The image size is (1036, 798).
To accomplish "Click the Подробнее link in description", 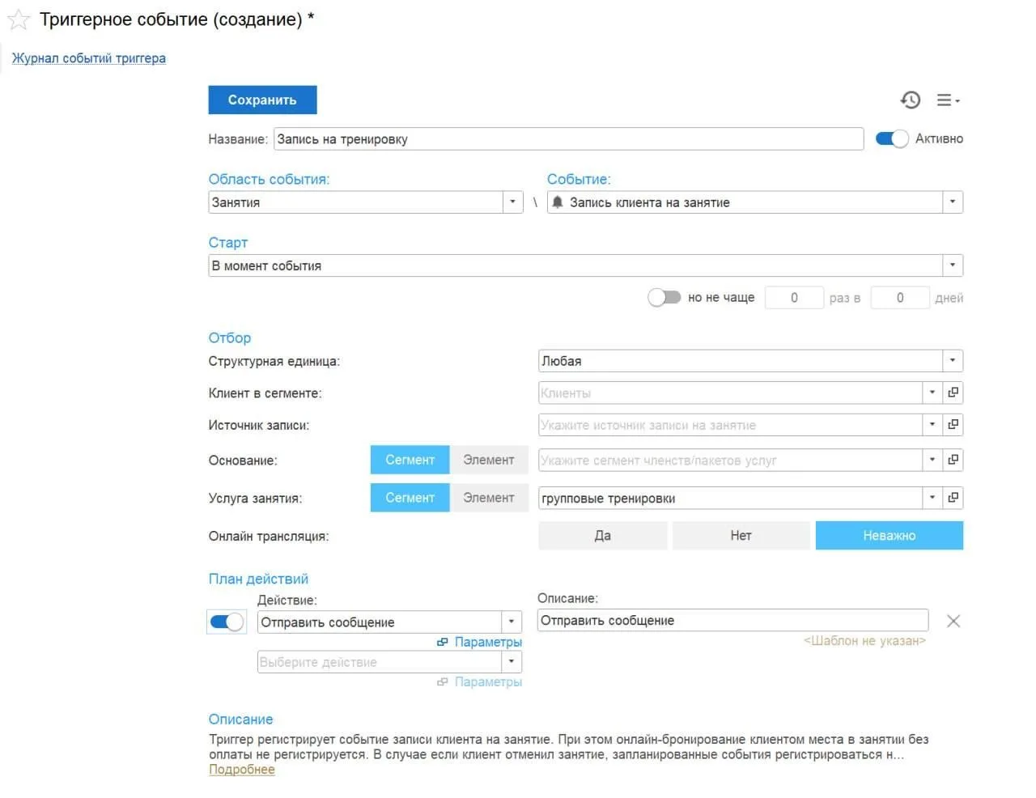I will [x=241, y=770].
